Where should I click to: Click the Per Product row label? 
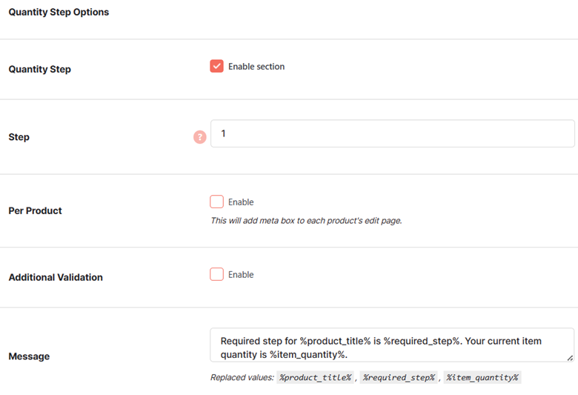pos(35,211)
